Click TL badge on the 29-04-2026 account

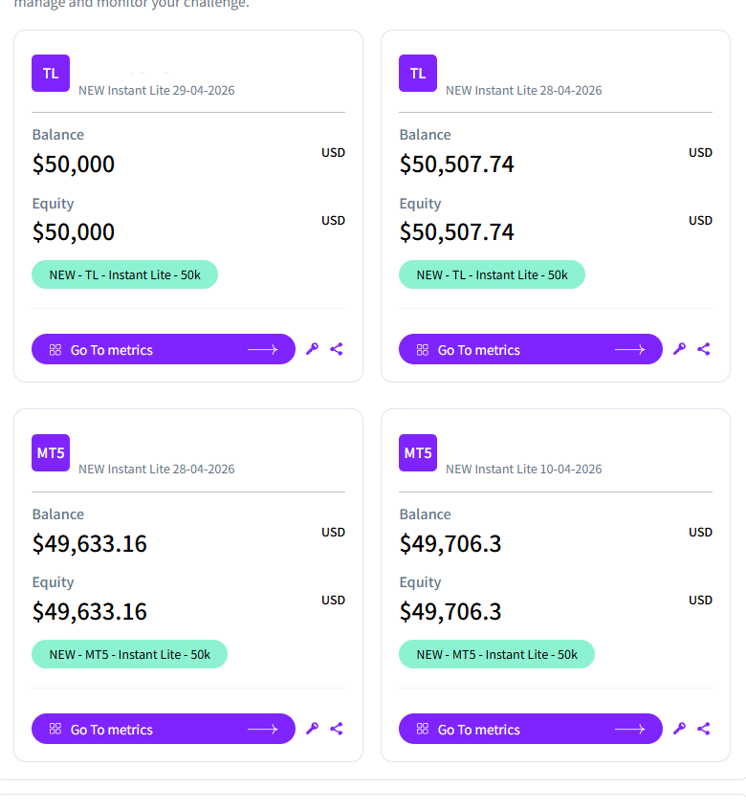pos(51,74)
